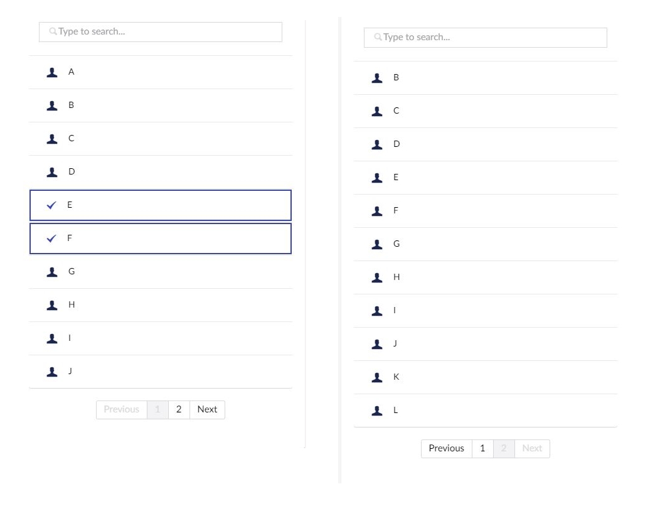Select item I in the left list

161,338
